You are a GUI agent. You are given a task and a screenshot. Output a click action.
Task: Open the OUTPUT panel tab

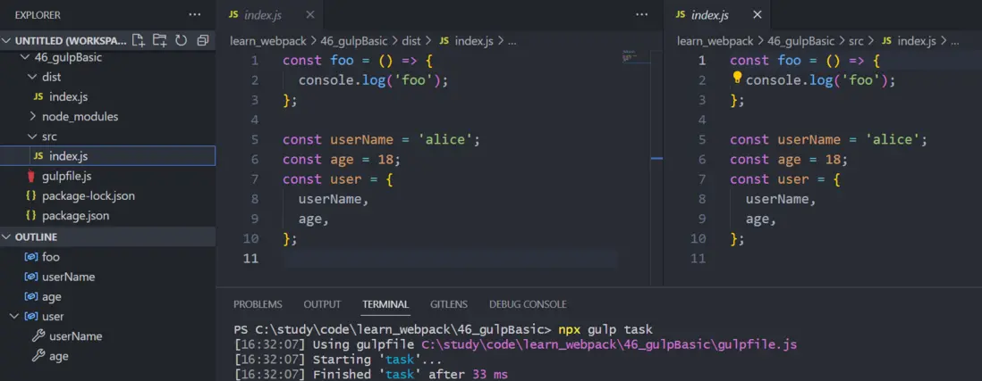[322, 304]
